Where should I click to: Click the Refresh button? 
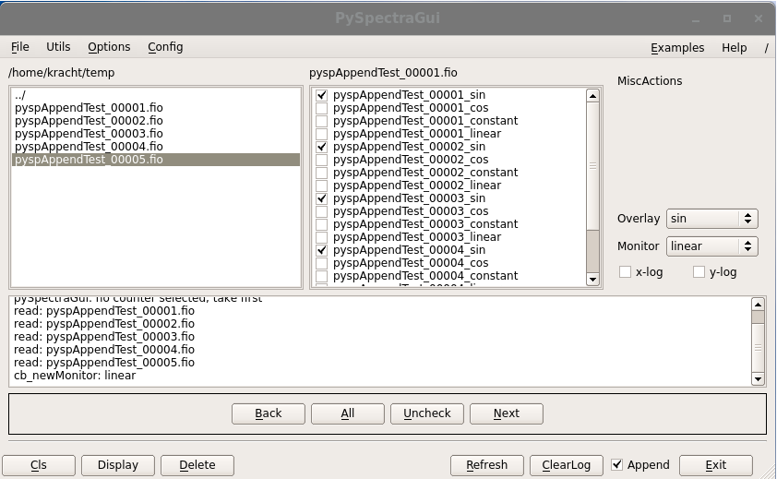[x=486, y=465]
